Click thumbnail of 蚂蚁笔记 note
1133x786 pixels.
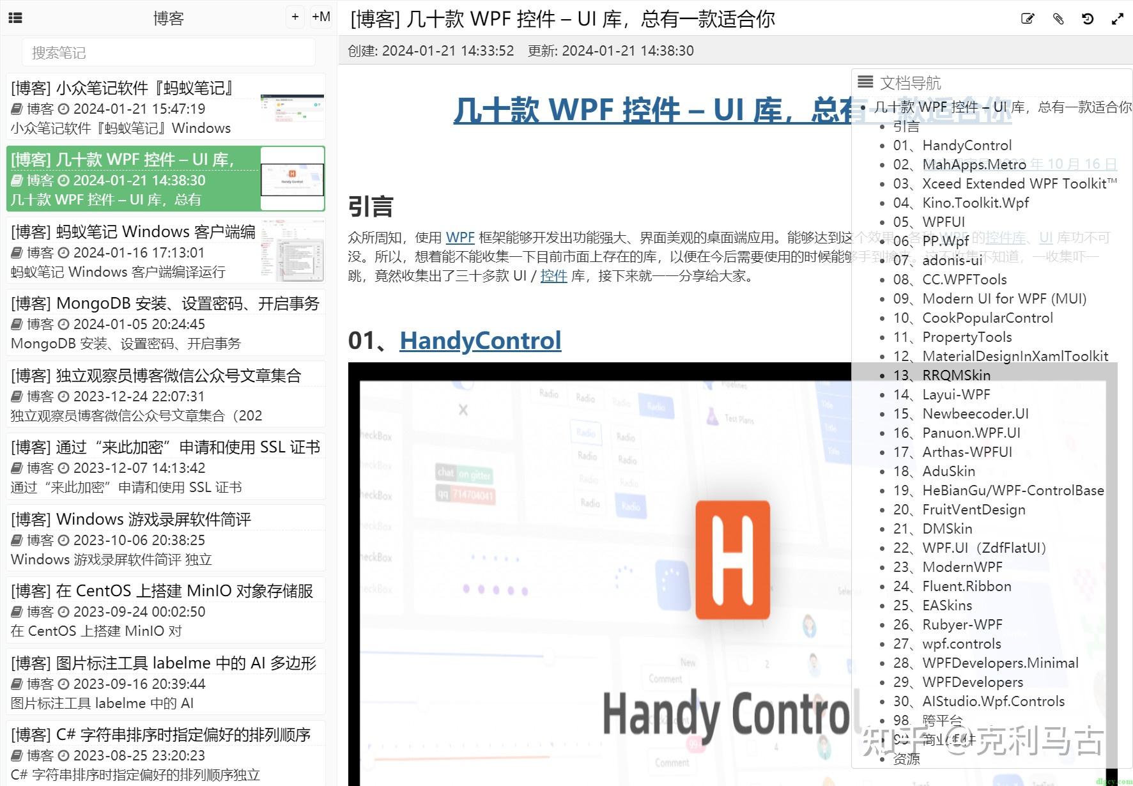pyautogui.click(x=292, y=107)
